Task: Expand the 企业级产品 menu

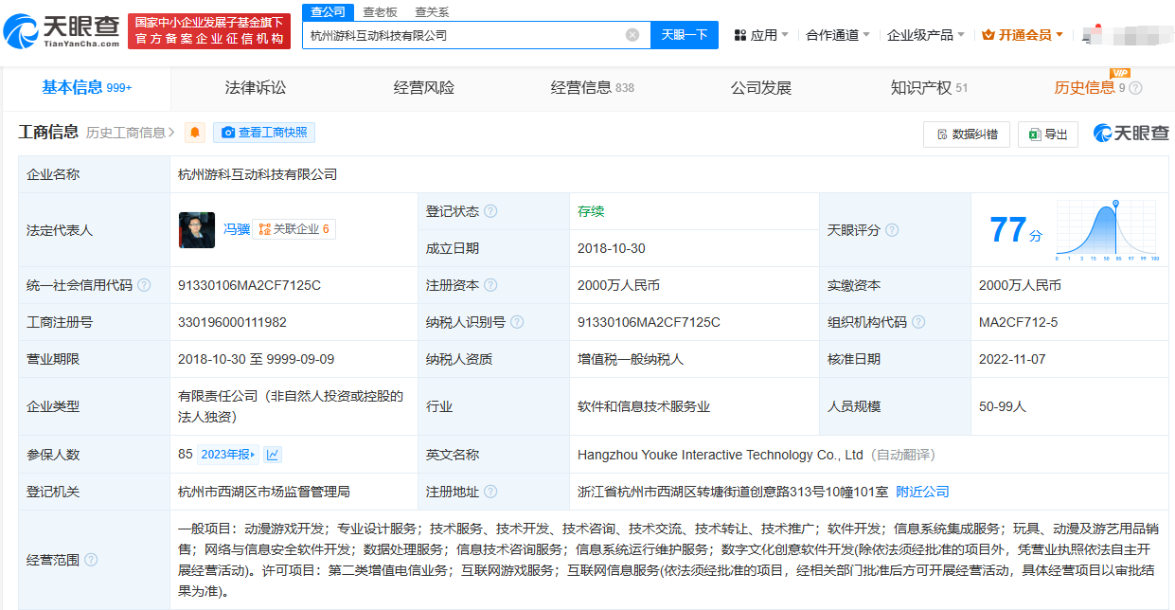Action: pos(925,35)
